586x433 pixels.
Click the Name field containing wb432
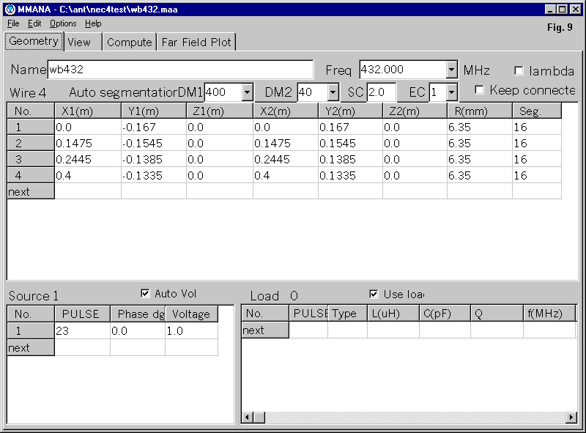(x=179, y=70)
